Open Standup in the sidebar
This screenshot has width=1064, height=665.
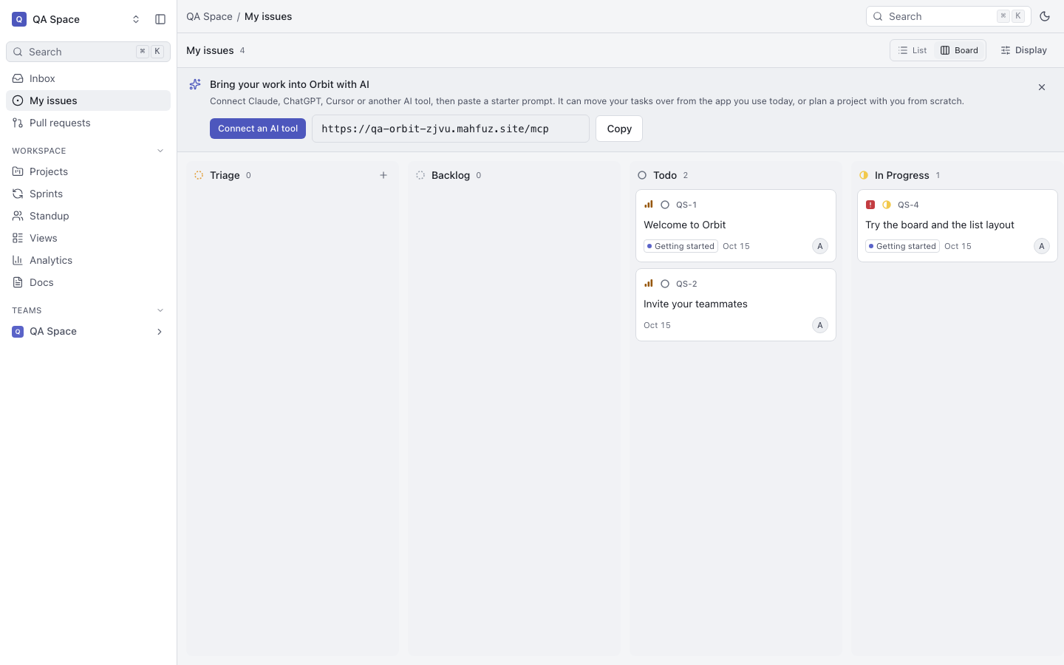pos(88,216)
